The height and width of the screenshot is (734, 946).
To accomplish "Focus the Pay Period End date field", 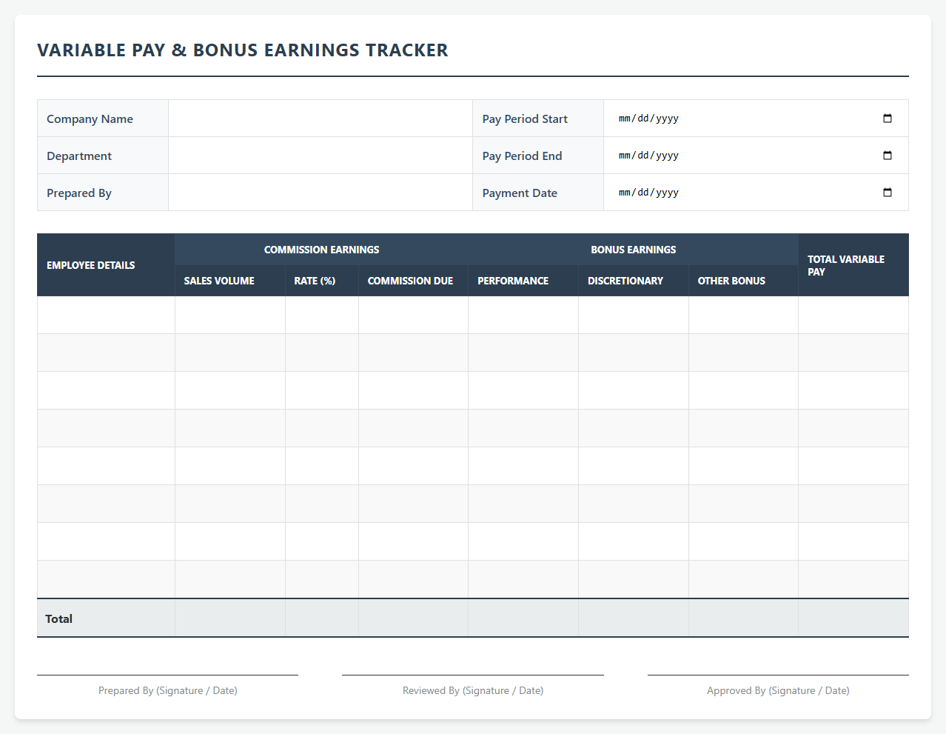I will (756, 156).
